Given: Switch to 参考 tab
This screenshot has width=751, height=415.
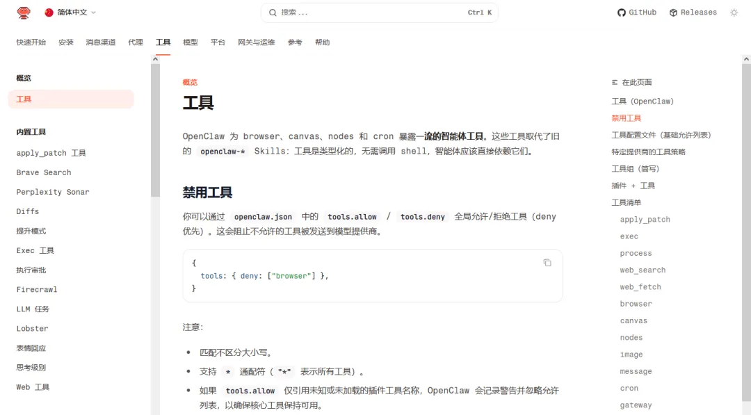Looking at the screenshot, I should coord(295,42).
